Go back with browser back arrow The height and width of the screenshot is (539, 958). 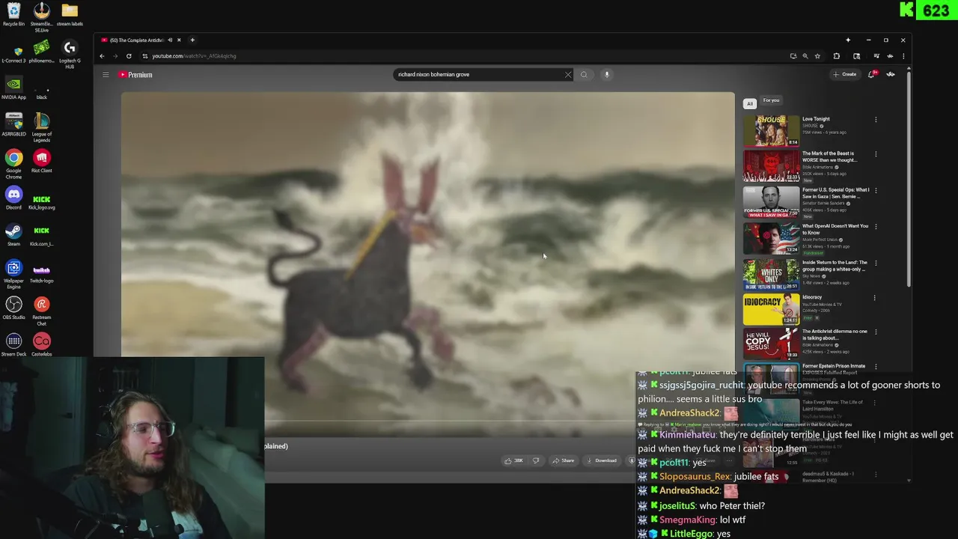point(103,56)
